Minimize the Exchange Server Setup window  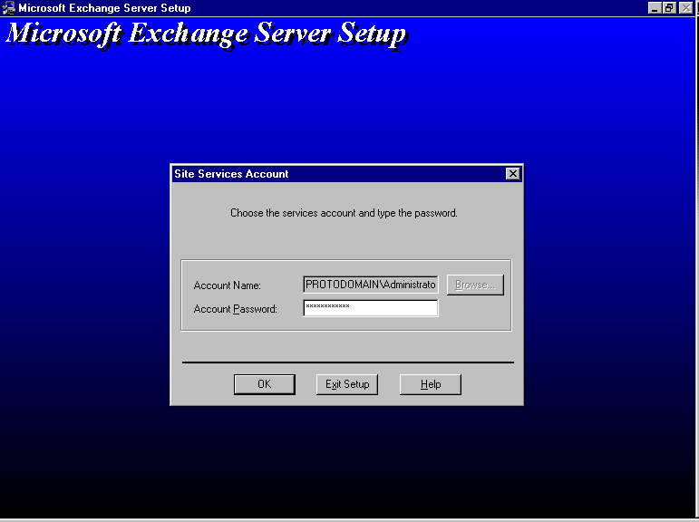[x=654, y=8]
